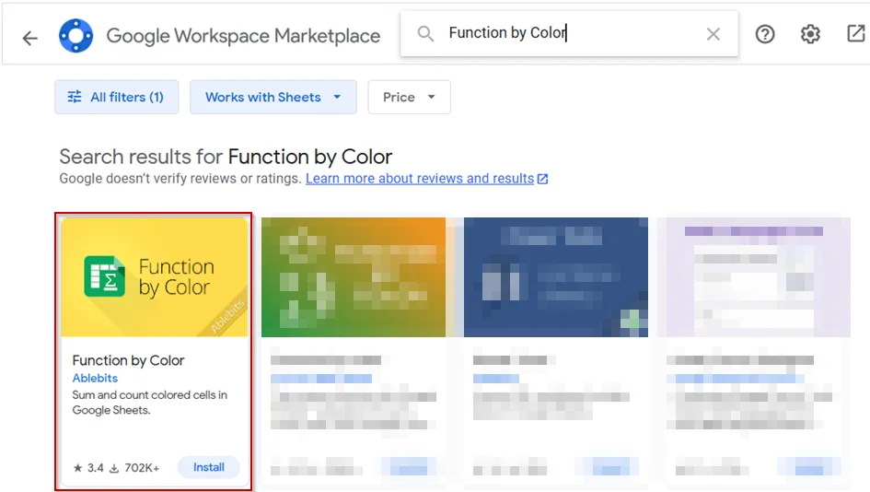Click the 'Search results for Function by Color' heading

226,157
